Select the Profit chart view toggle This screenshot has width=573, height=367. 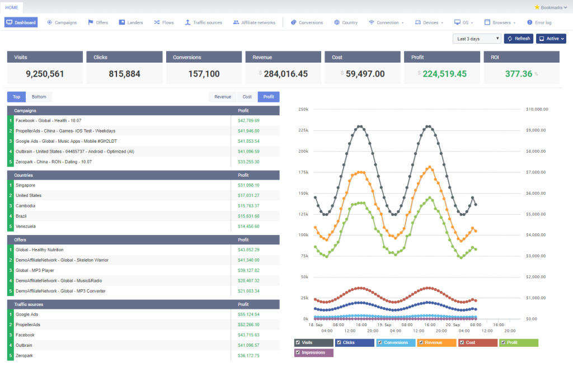pyautogui.click(x=268, y=96)
